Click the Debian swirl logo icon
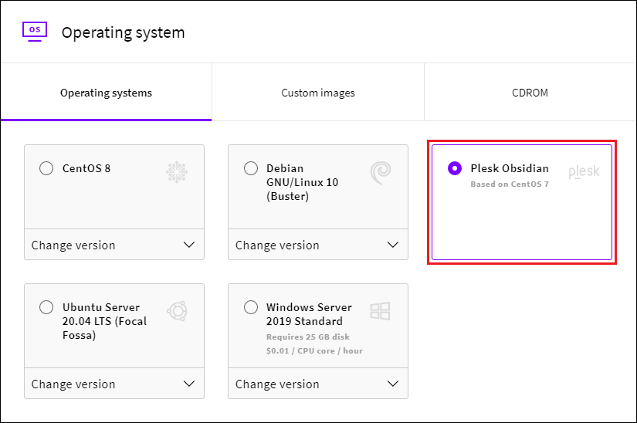The width and height of the screenshot is (637, 423). 381,172
